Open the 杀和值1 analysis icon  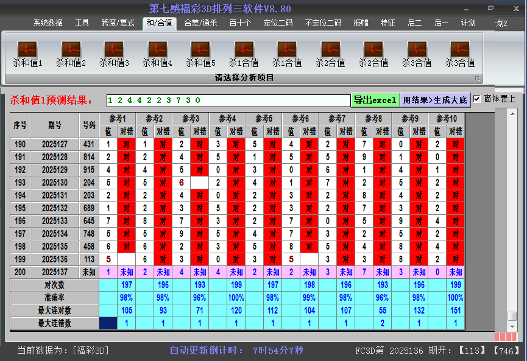pyautogui.click(x=27, y=54)
